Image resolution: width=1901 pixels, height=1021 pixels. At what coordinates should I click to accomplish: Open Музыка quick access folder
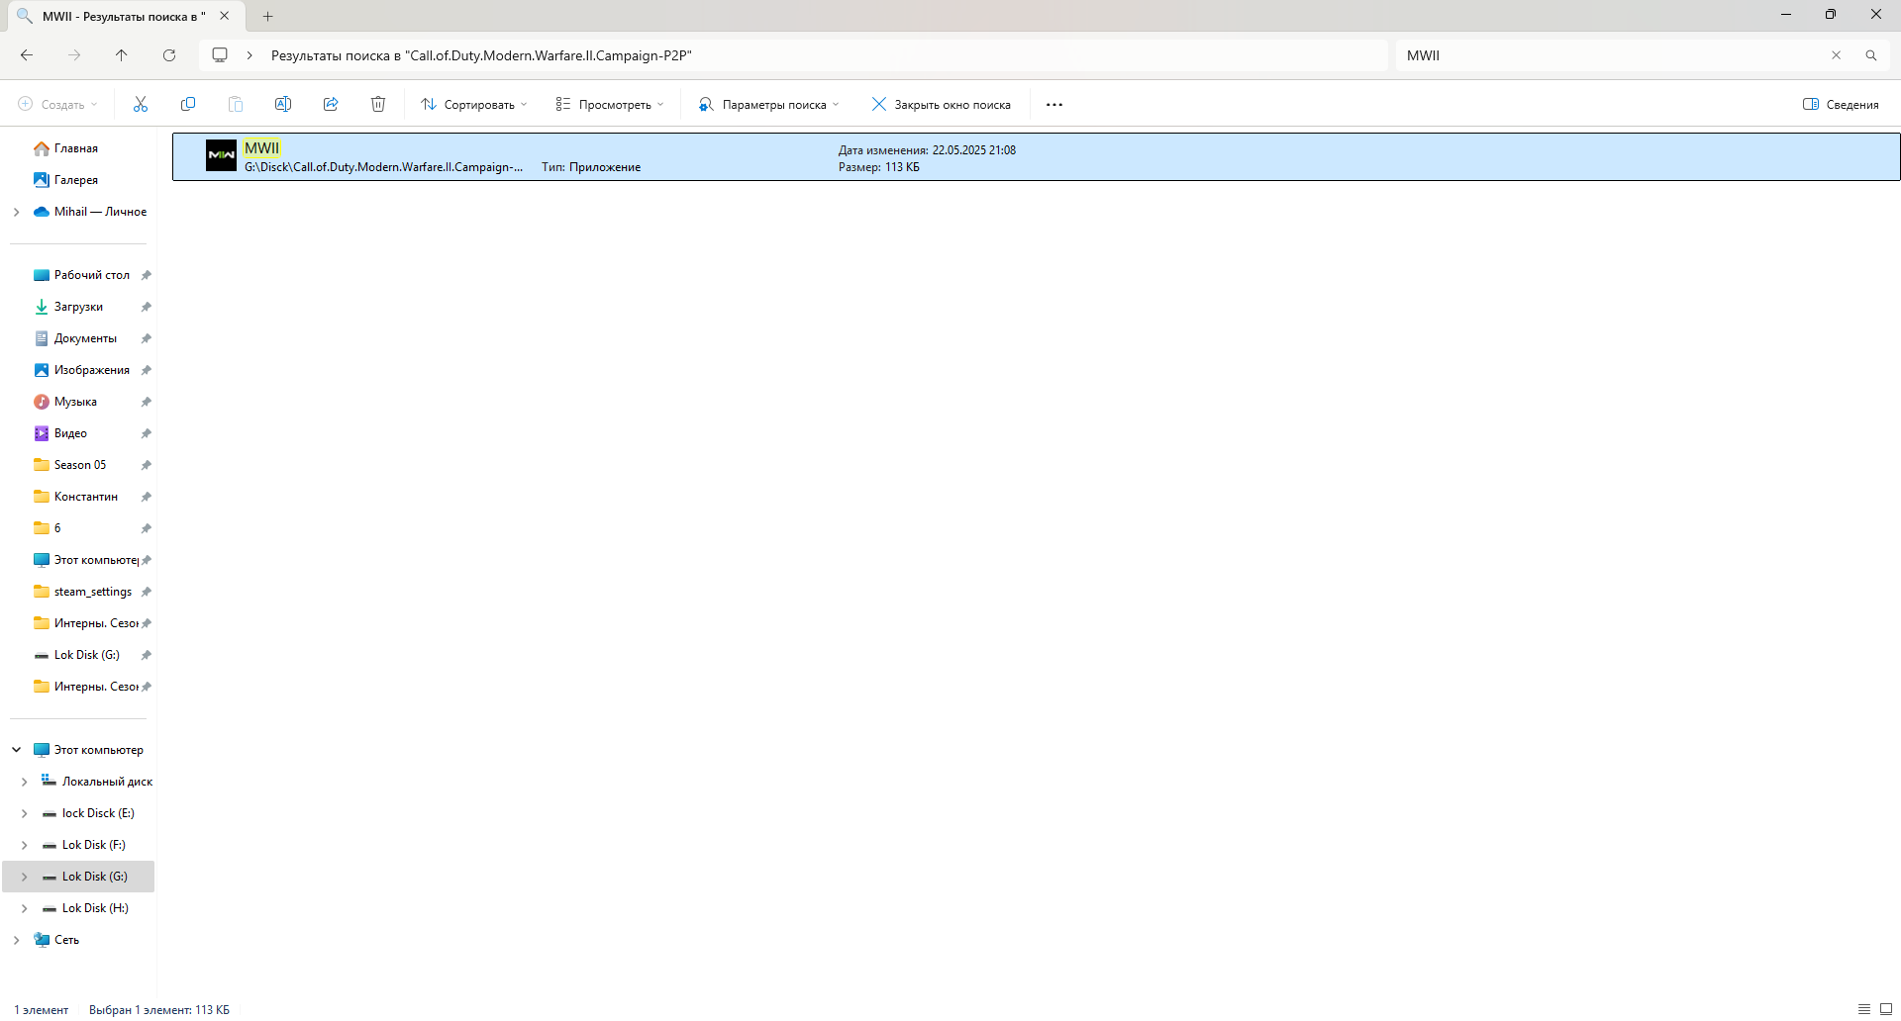(75, 402)
